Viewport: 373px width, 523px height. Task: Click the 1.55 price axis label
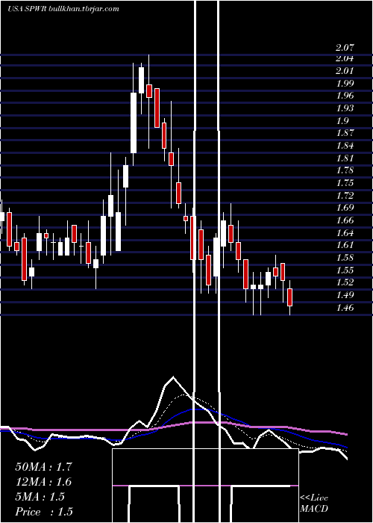coord(345,270)
